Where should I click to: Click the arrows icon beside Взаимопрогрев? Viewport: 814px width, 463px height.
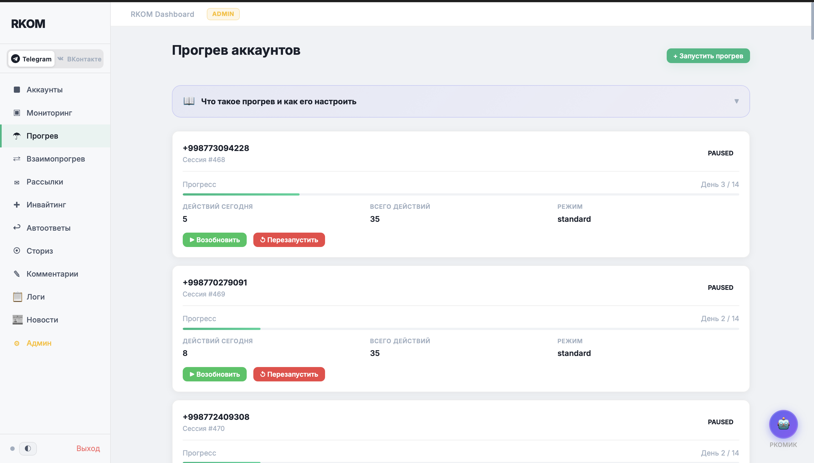(17, 159)
